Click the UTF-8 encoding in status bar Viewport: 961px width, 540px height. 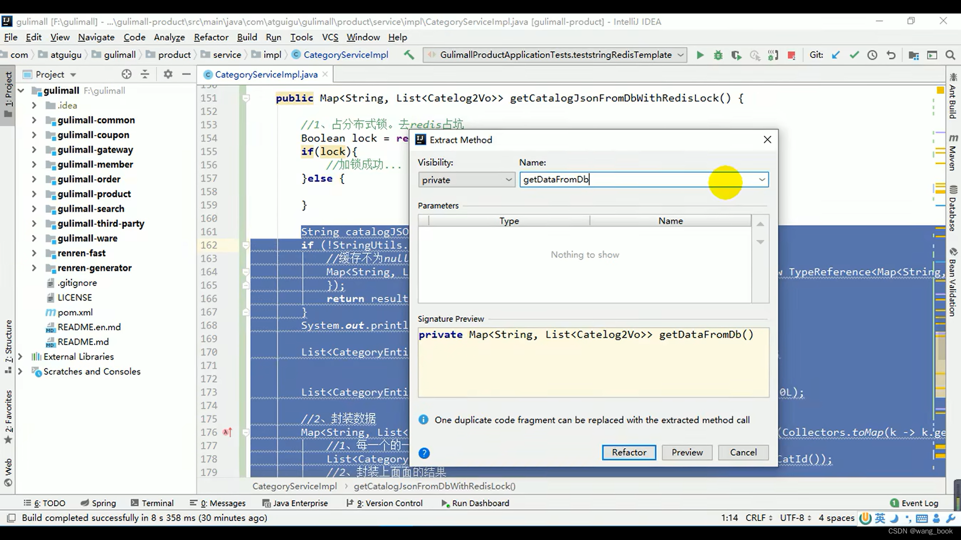(x=795, y=518)
